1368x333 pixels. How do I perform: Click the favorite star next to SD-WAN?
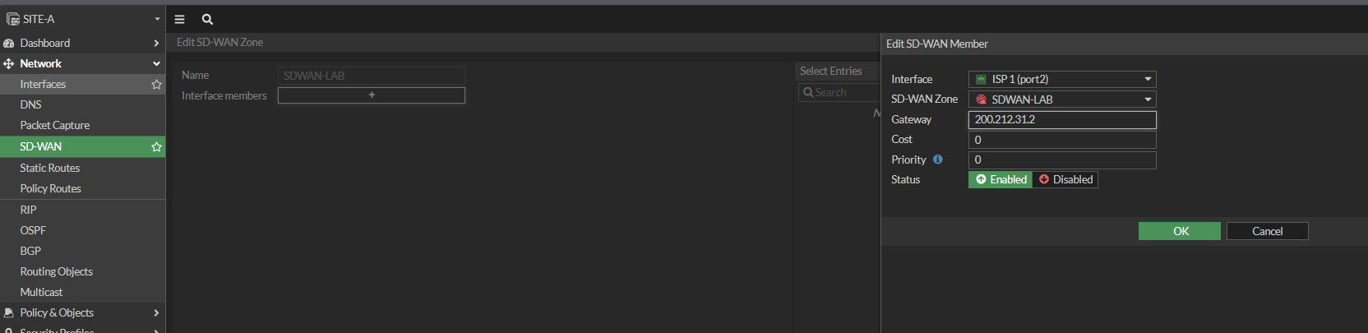point(156,146)
